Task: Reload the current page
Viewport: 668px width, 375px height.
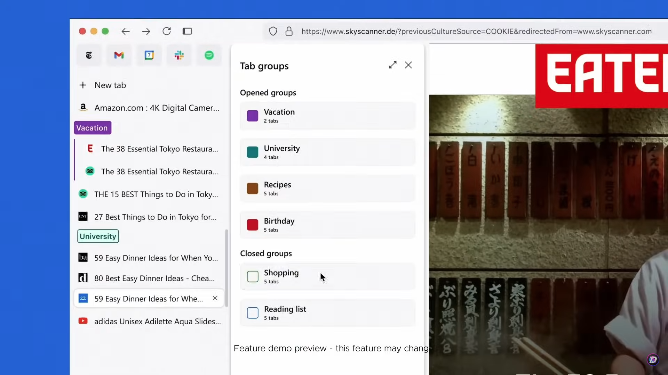Action: tap(167, 31)
